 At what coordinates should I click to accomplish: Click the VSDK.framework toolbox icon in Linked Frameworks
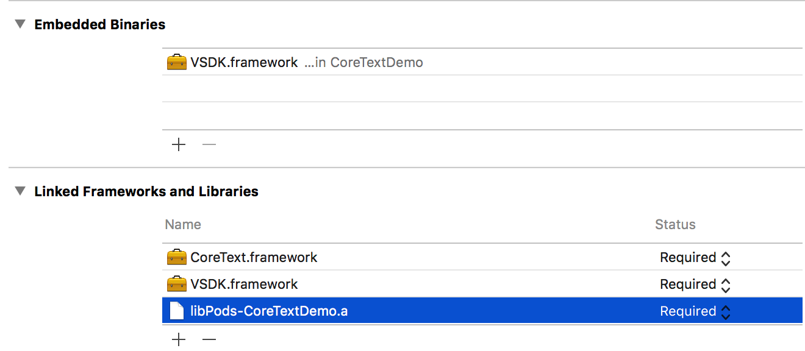(x=176, y=284)
